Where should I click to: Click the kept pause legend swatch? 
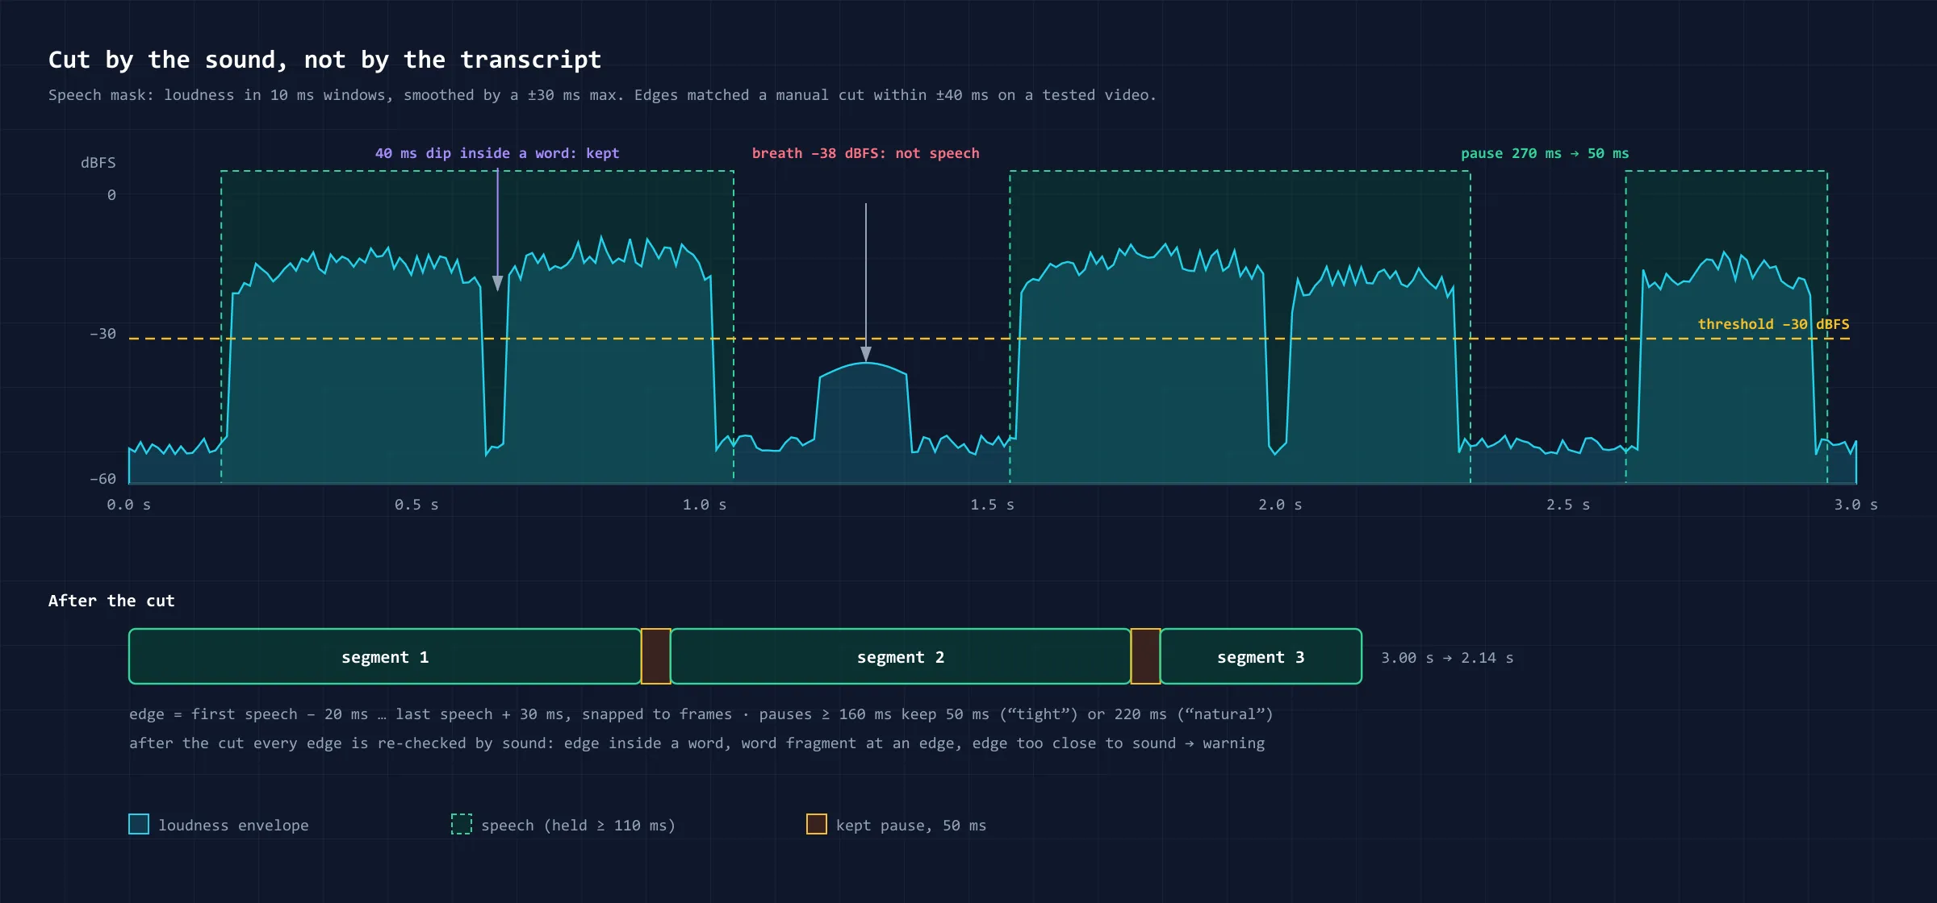tap(817, 824)
